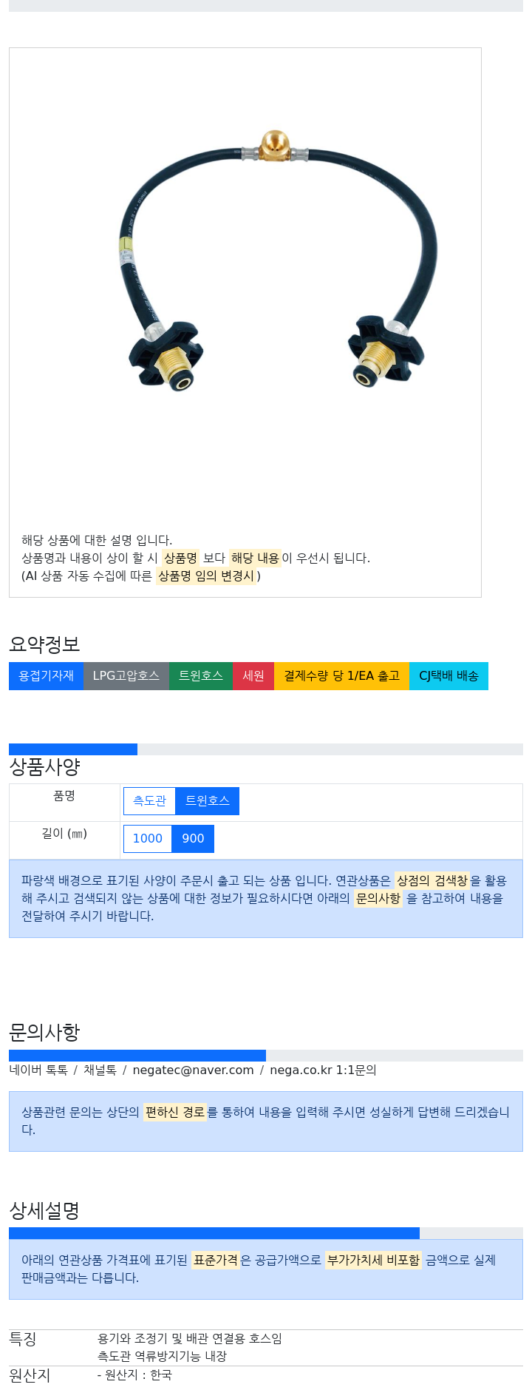Click the green 트윈호스 tag
This screenshot has height=1390, width=532.
[201, 676]
